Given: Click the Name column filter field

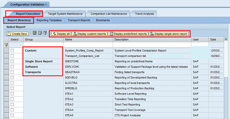Looking at the screenshot, I should point(88,45).
